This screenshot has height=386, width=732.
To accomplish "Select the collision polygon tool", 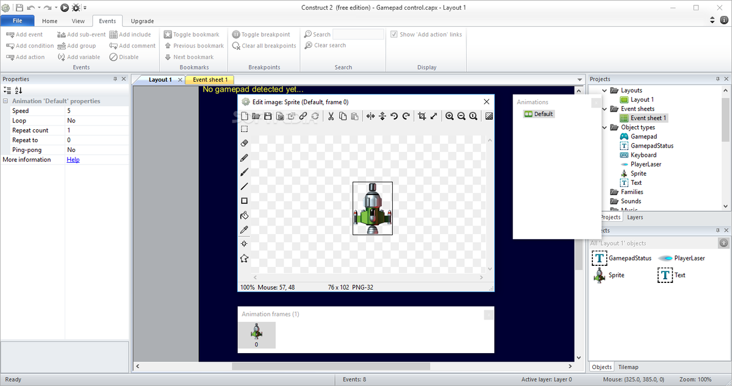I will coord(244,258).
